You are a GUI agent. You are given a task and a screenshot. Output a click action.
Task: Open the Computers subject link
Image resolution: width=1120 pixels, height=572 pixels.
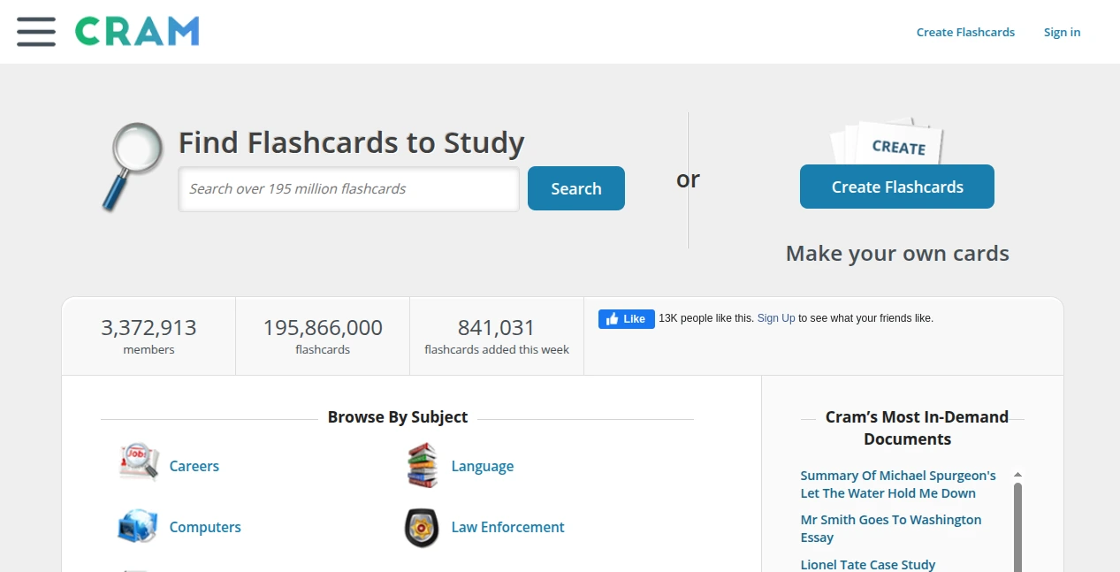pyautogui.click(x=205, y=527)
